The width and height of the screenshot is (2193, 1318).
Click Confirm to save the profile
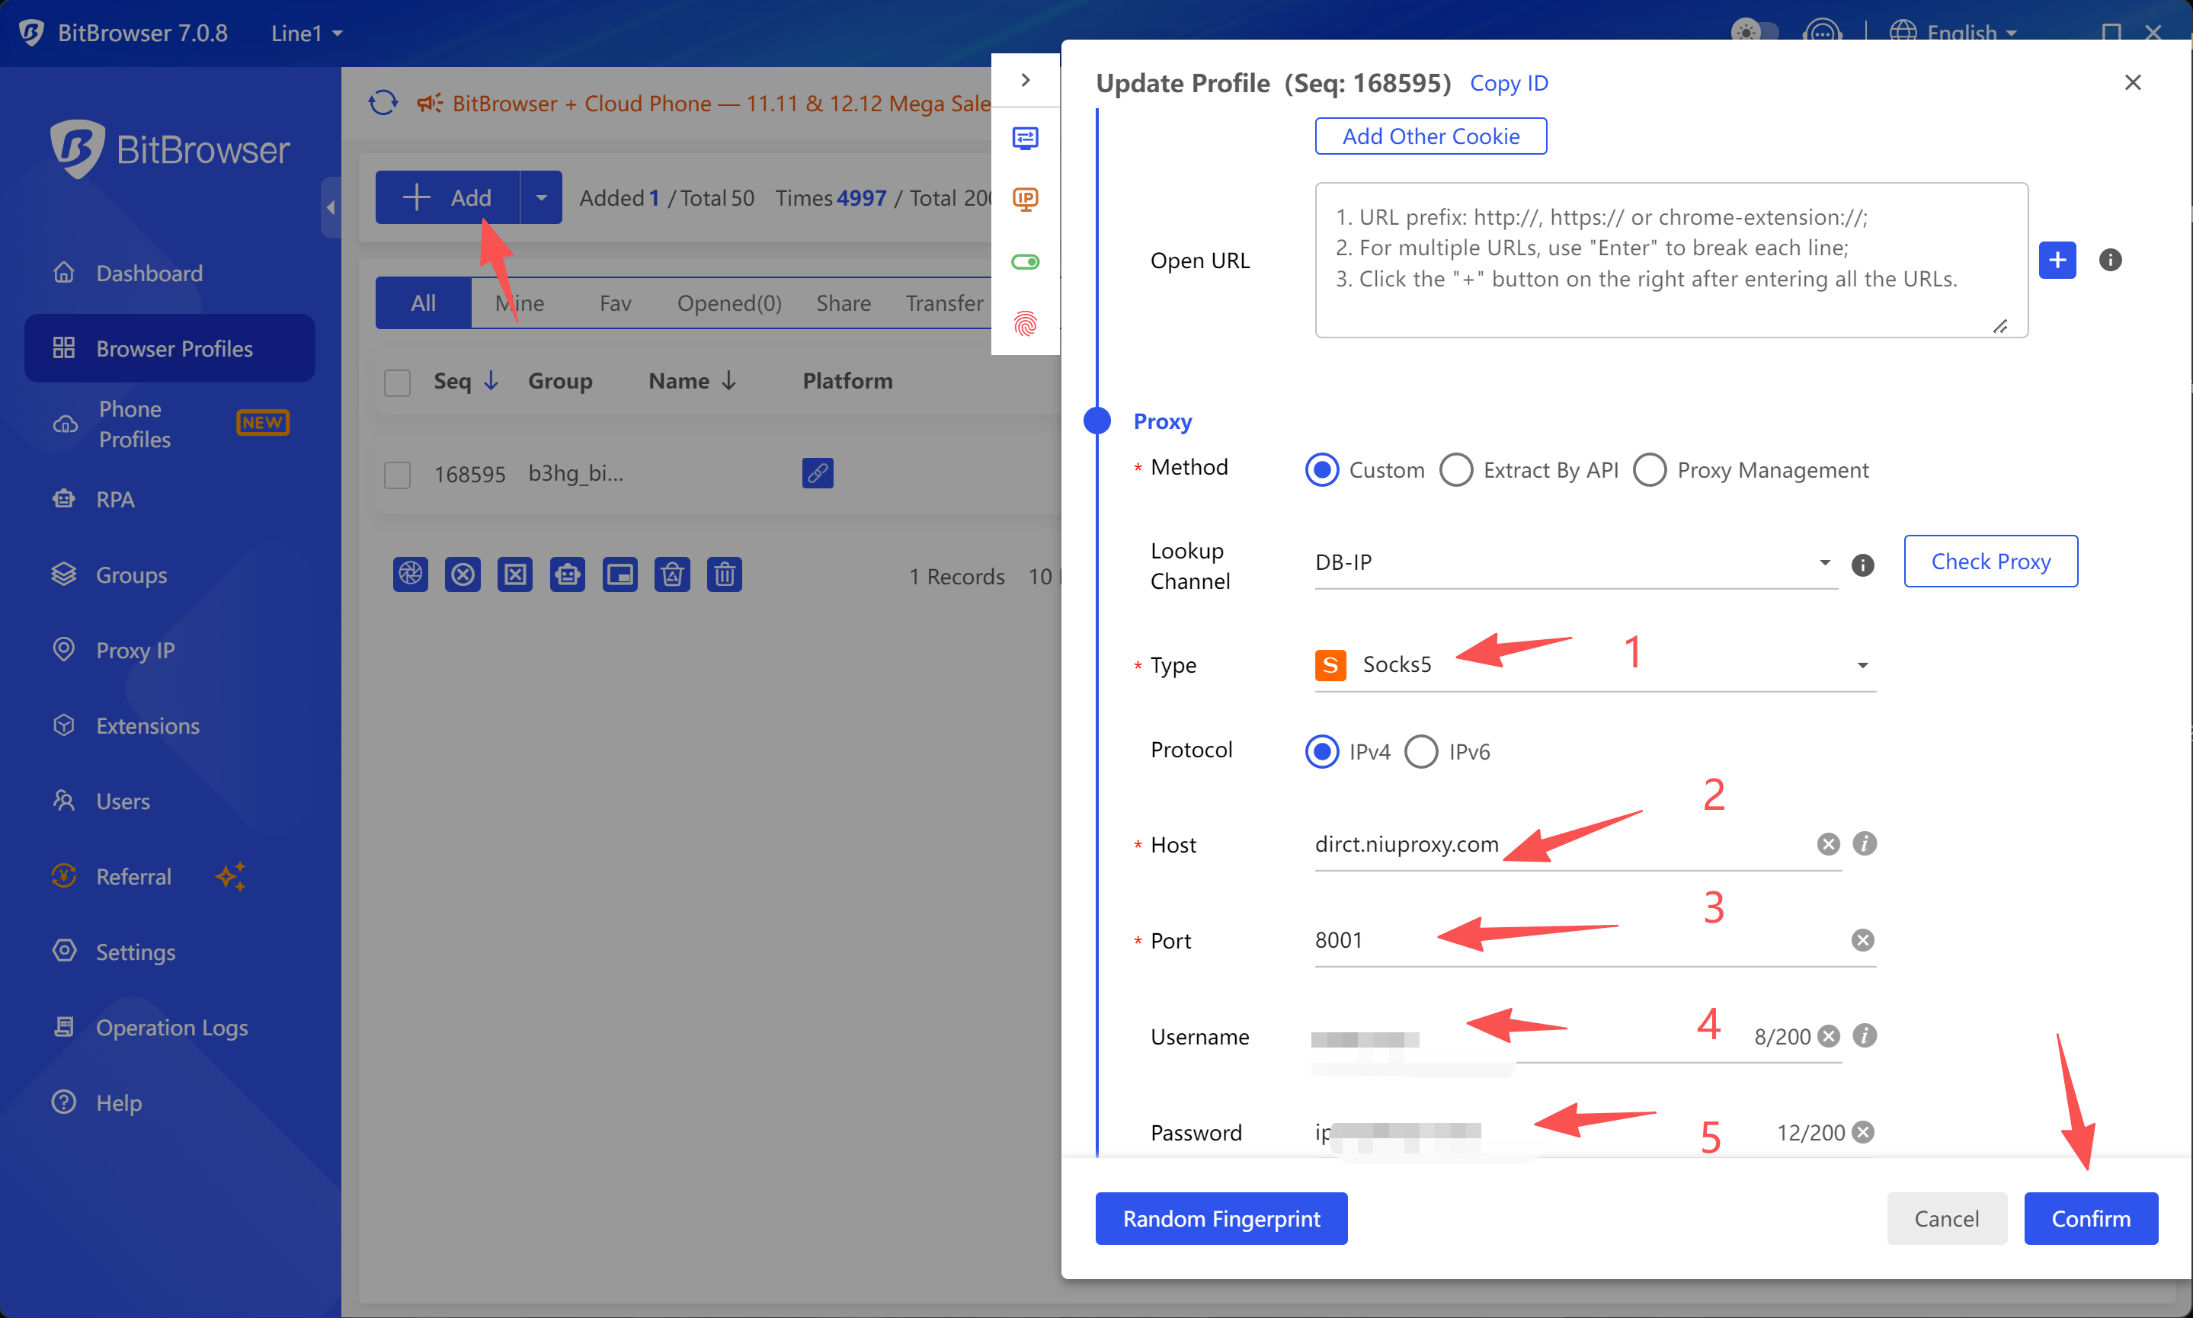[2091, 1218]
